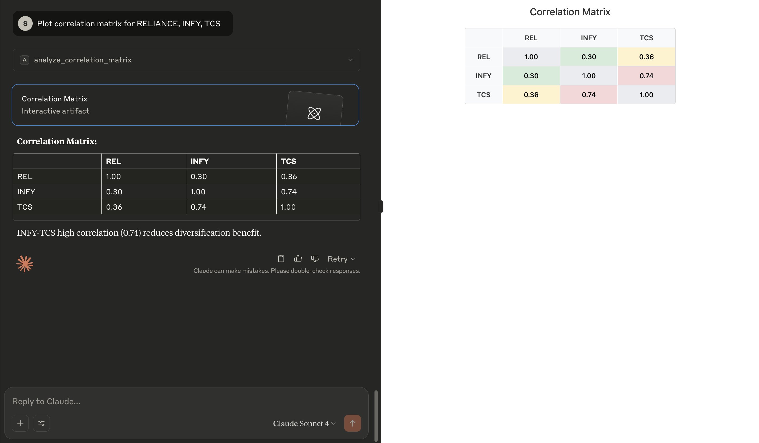Click the INFY header in chat table
The height and width of the screenshot is (443, 759).
coord(200,161)
